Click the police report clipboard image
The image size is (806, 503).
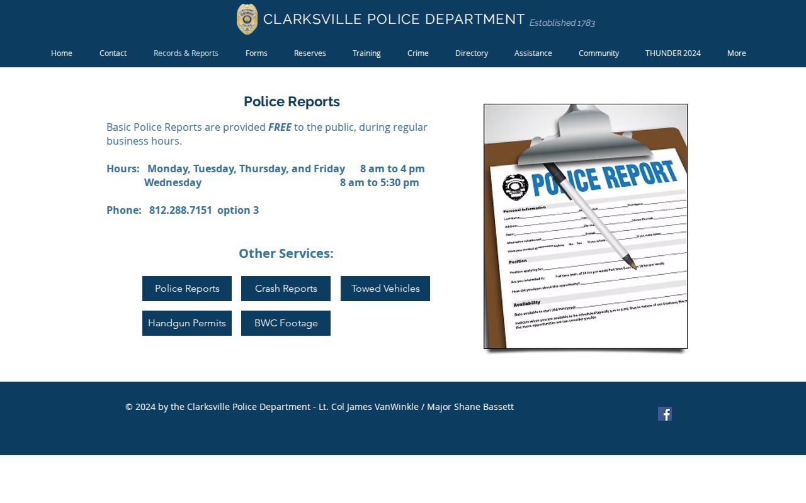point(586,226)
